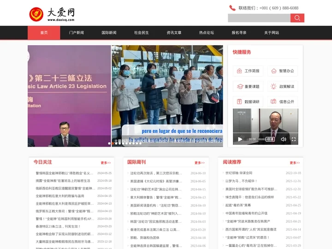Click the 快捷服务 panel heading
The image size is (332, 249).
coord(242,52)
